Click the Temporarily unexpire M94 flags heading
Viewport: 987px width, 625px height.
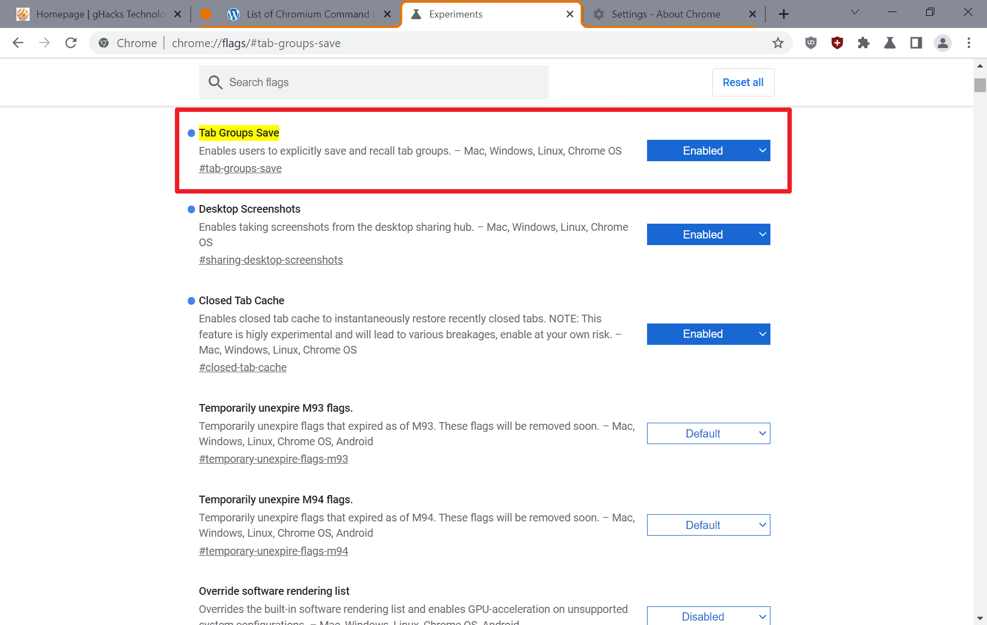click(276, 499)
